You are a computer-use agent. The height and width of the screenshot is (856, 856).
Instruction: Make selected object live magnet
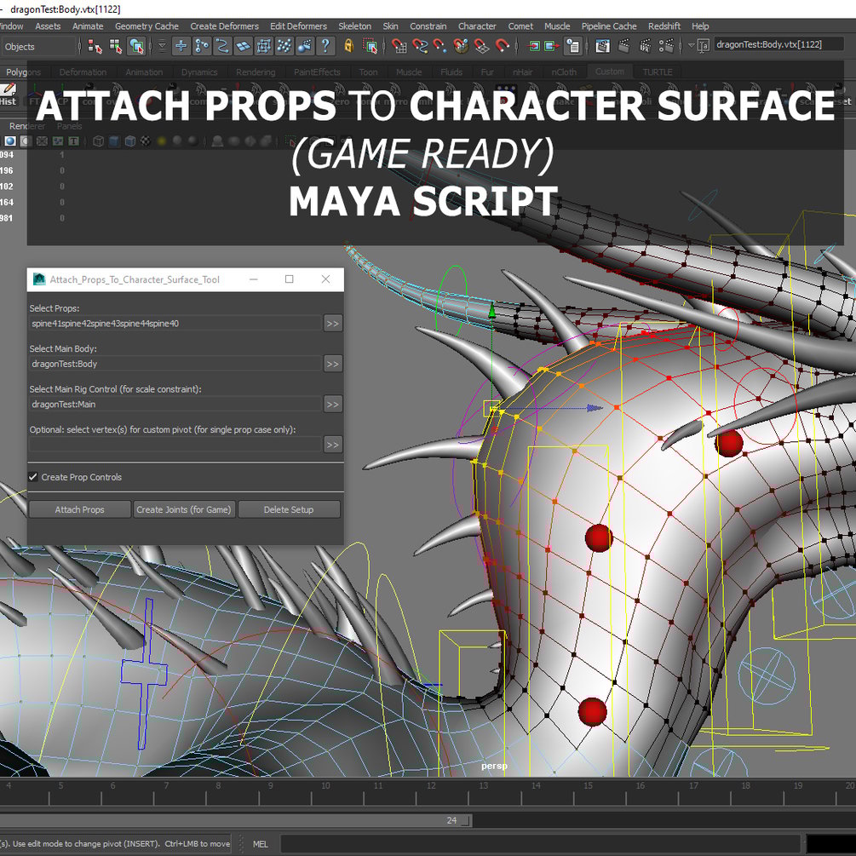(x=503, y=47)
